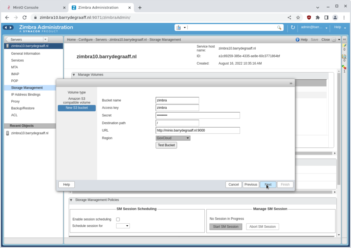Open the Region GovCloud dropdown

point(173,138)
